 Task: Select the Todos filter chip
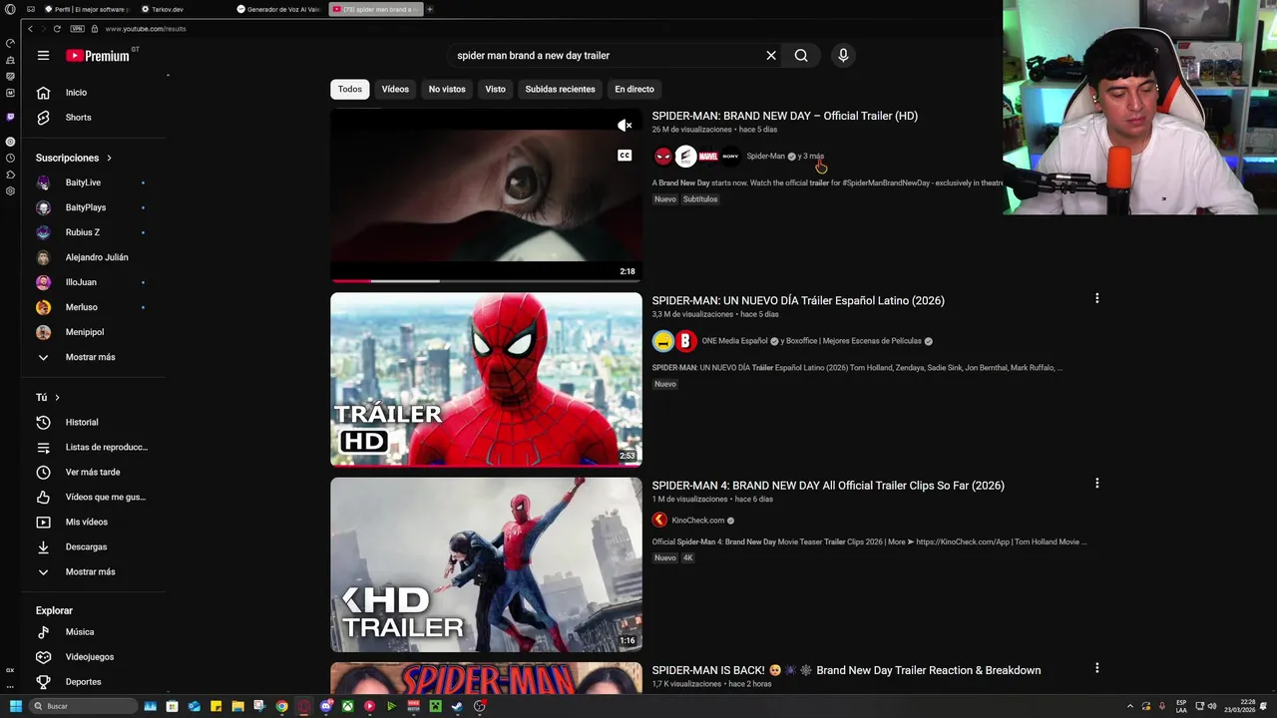tap(350, 89)
